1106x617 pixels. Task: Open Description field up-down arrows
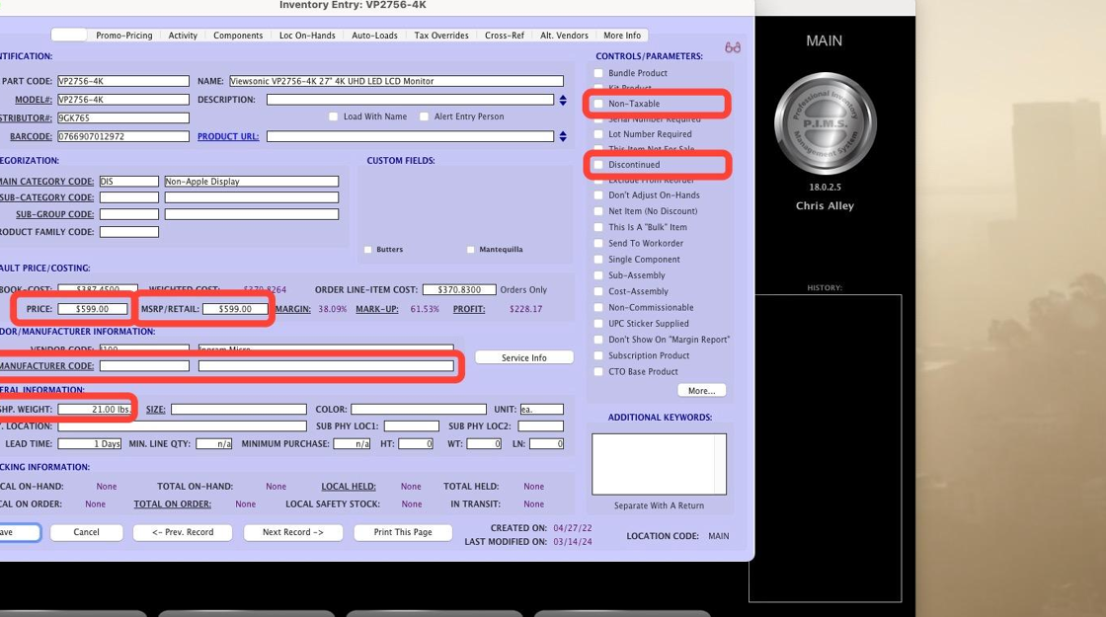click(x=563, y=100)
